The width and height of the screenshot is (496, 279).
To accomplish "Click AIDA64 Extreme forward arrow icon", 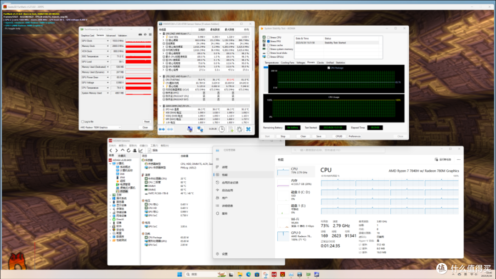I will pyautogui.click(x=116, y=151).
